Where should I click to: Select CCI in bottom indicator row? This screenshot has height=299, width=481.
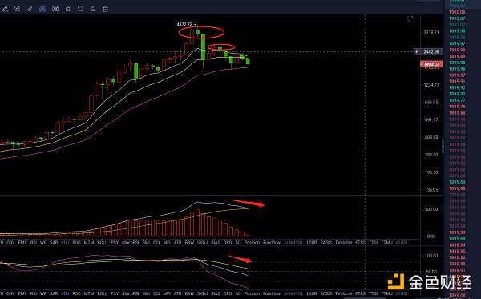(156, 293)
